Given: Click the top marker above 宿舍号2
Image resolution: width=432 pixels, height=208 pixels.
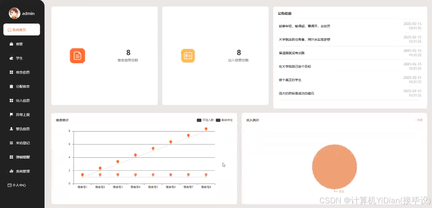Looking at the screenshot, I should pos(100,169).
